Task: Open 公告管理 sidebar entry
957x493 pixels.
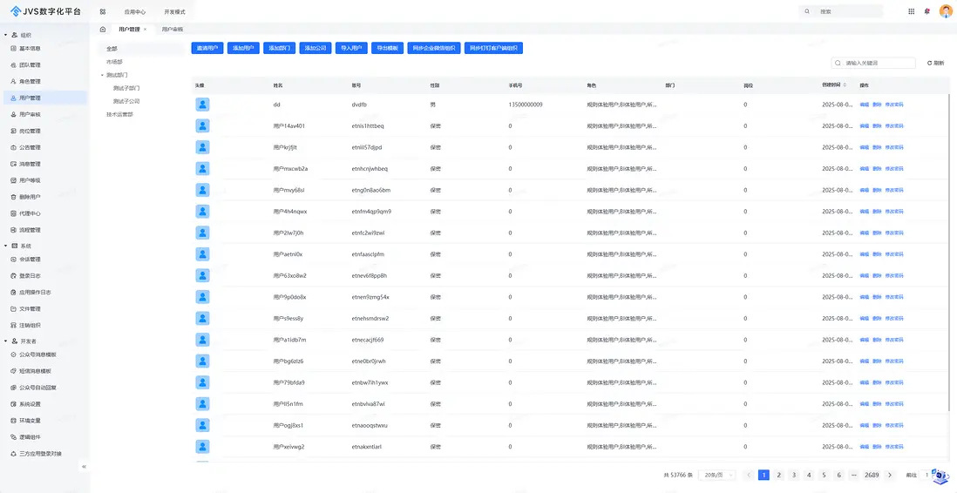Action: click(x=30, y=147)
